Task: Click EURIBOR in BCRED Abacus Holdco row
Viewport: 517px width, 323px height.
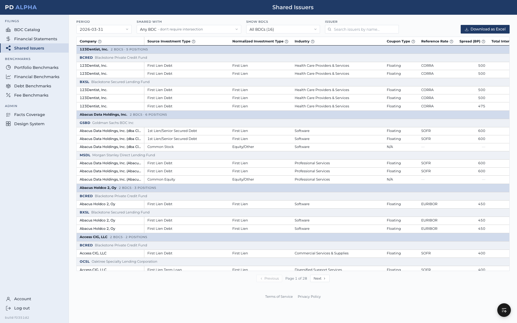Action: (x=429, y=204)
